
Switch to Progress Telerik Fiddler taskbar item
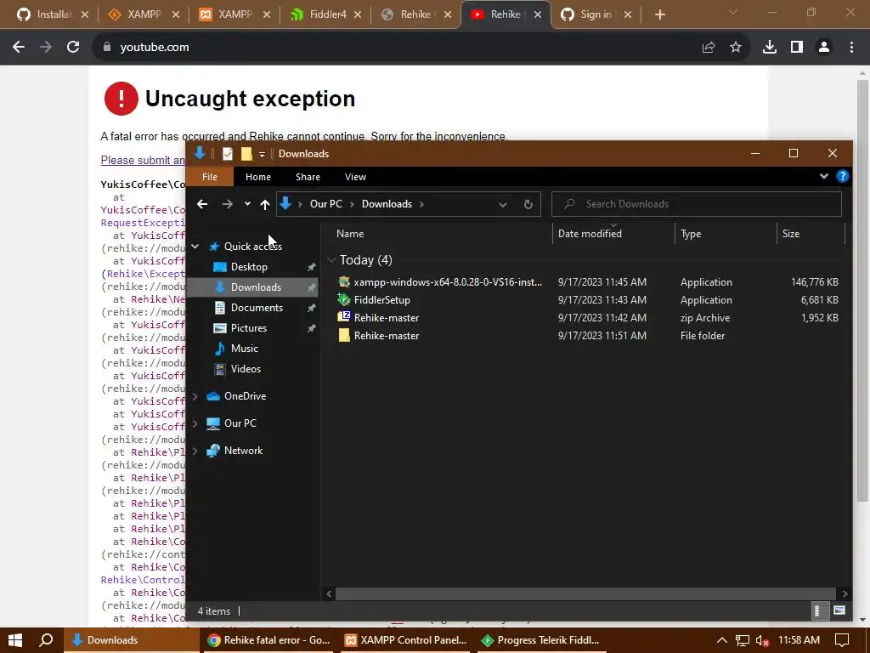(540, 640)
